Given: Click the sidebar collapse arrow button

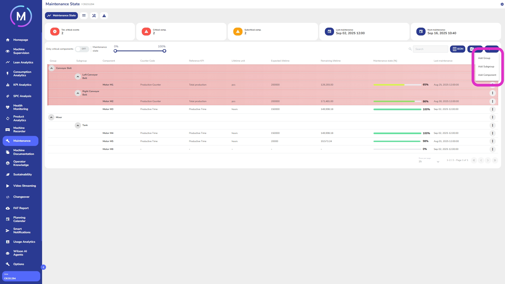Looking at the screenshot, I should [x=43, y=267].
